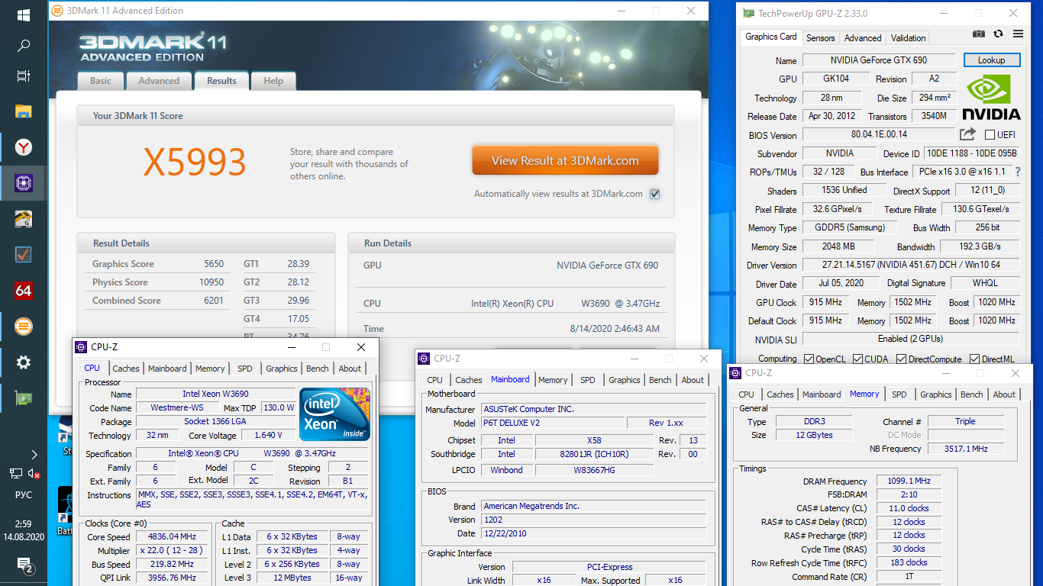Refresh GPU-Z with the reload icon
The width and height of the screenshot is (1043, 586).
pos(998,34)
